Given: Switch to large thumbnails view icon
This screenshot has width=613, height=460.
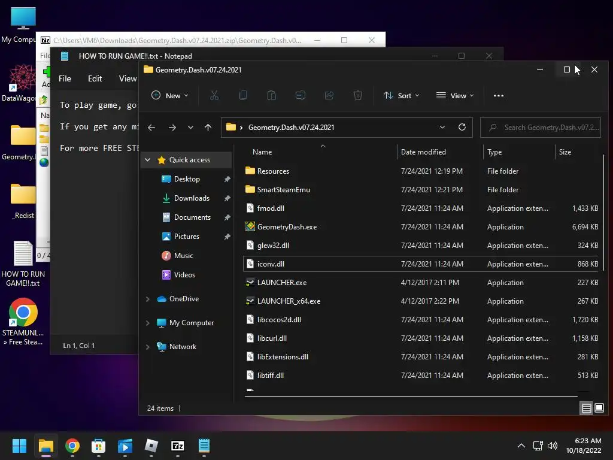Looking at the screenshot, I should pyautogui.click(x=599, y=408).
